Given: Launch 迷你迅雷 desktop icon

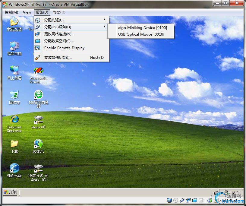Looking at the screenshot, I should [x=14, y=171].
